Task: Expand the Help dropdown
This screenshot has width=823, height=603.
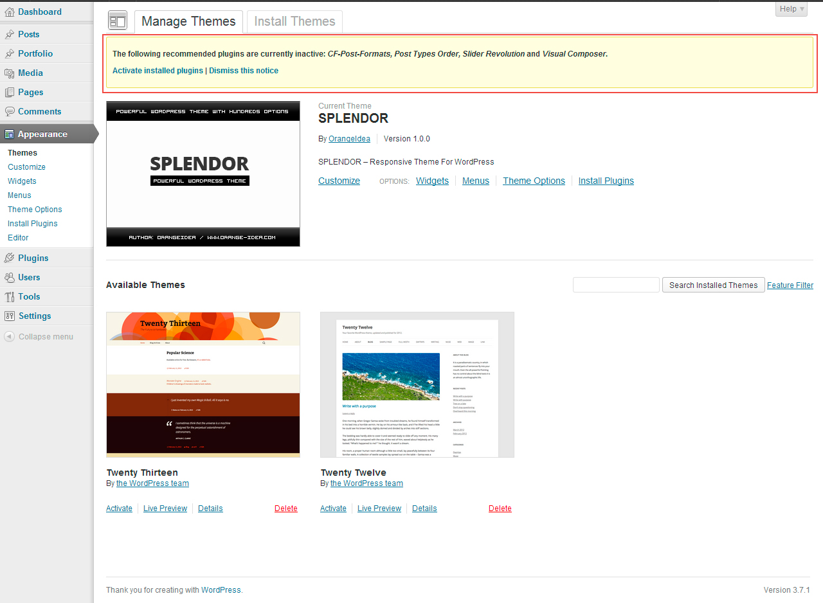Action: click(791, 9)
